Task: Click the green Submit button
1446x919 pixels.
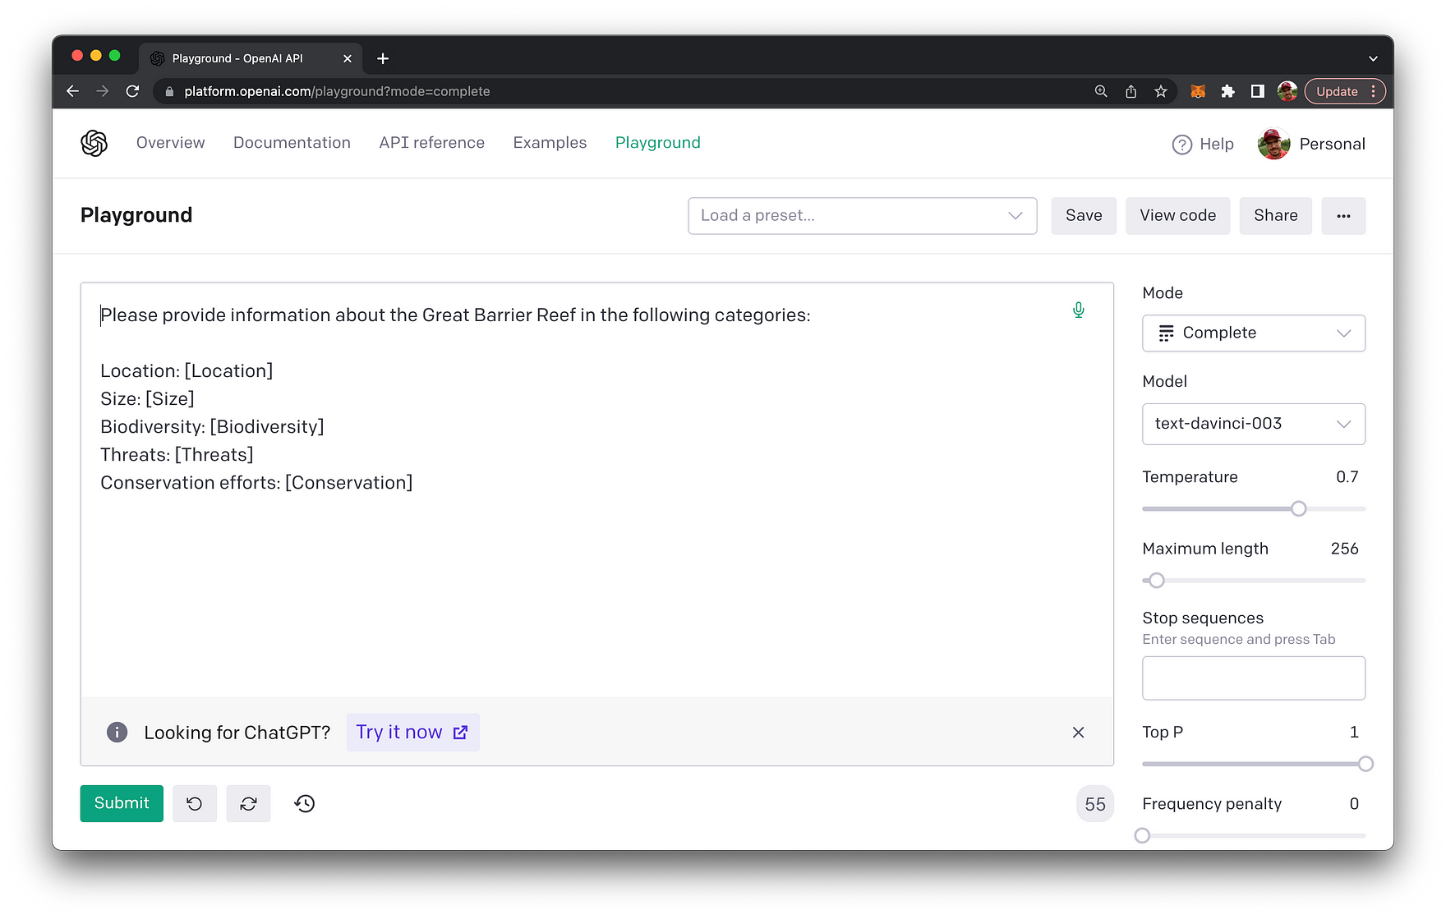Action: coord(122,804)
